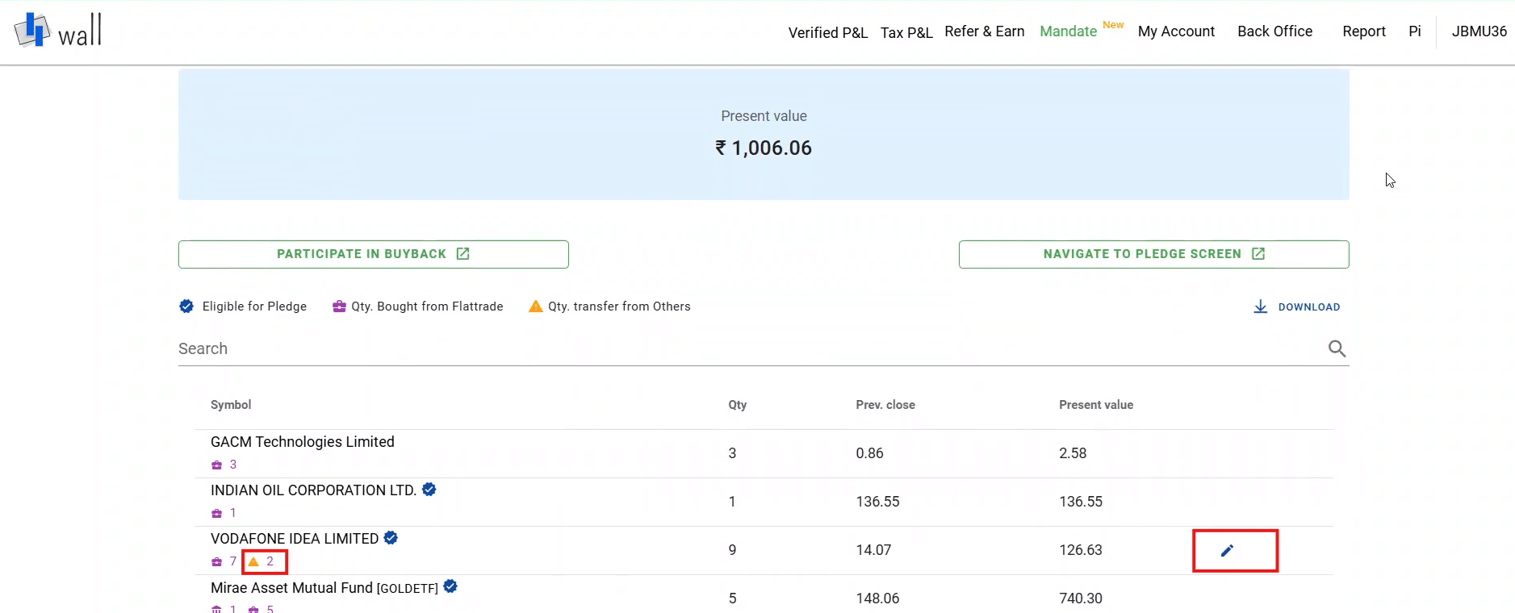Go to Refer & Earn
The height and width of the screenshot is (613, 1515).
pyautogui.click(x=985, y=31)
